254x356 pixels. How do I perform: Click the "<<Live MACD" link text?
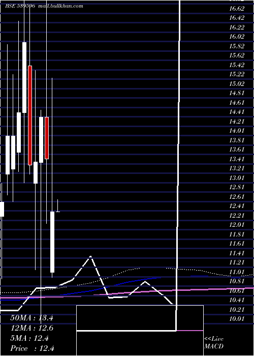coord(214,342)
